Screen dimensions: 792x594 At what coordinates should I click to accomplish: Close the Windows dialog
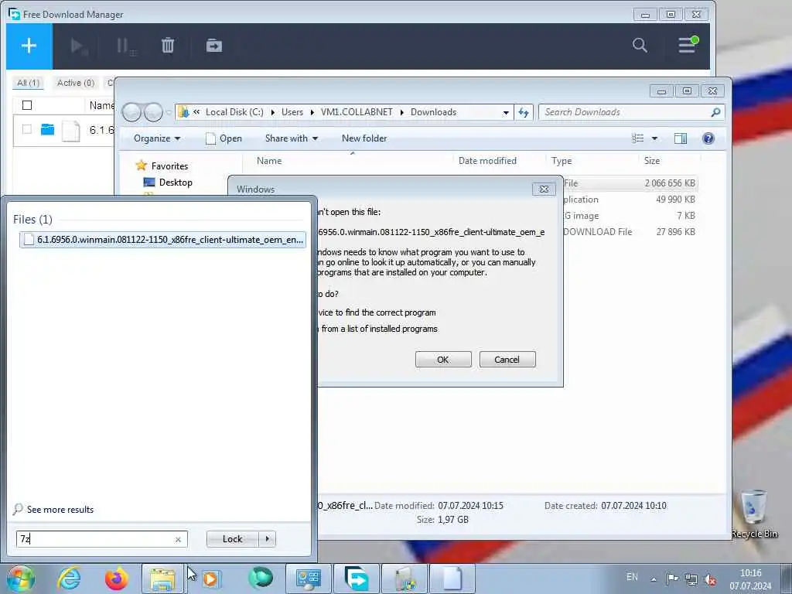pyautogui.click(x=544, y=189)
